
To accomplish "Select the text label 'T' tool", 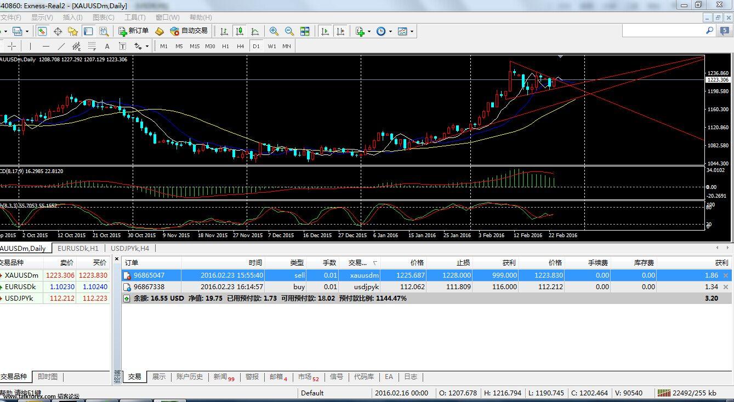I will [122, 46].
